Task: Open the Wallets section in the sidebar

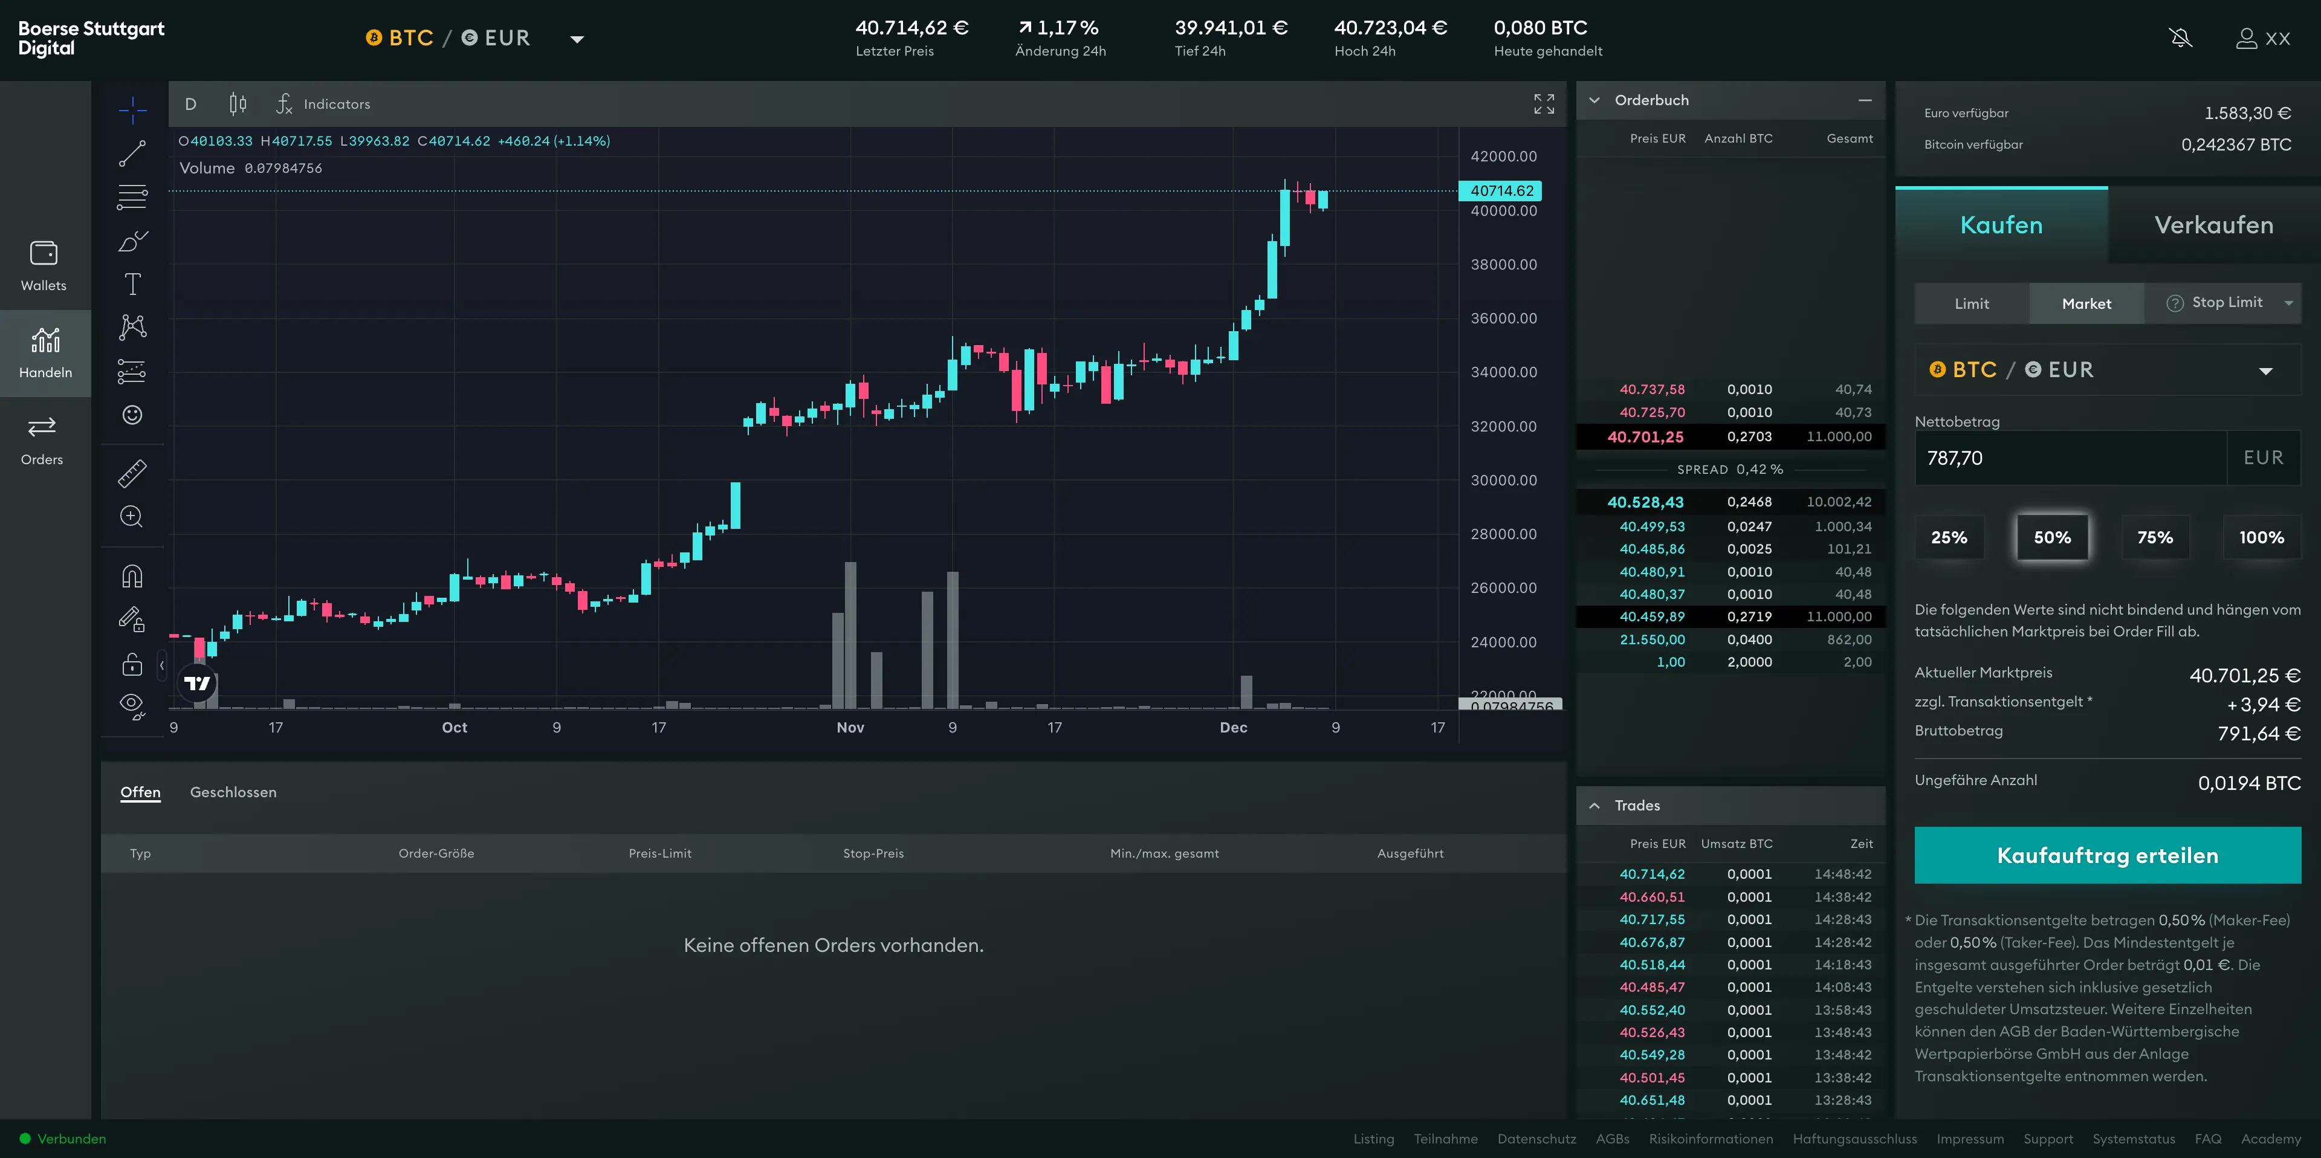Action: pos(44,264)
